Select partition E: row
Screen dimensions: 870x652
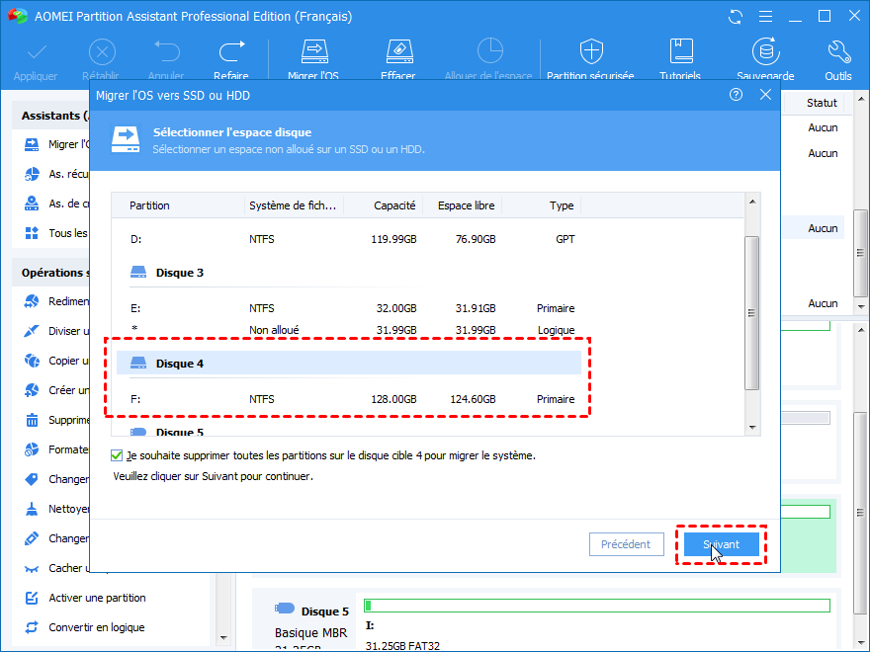click(x=348, y=308)
